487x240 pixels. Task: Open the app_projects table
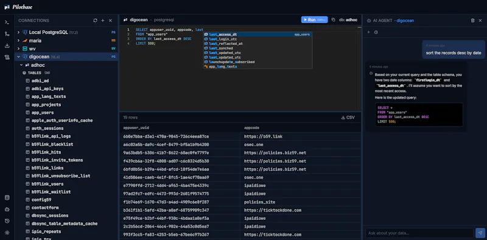[46, 105]
